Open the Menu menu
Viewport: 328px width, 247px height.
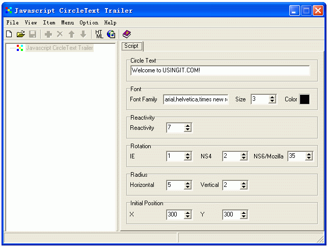click(x=67, y=22)
